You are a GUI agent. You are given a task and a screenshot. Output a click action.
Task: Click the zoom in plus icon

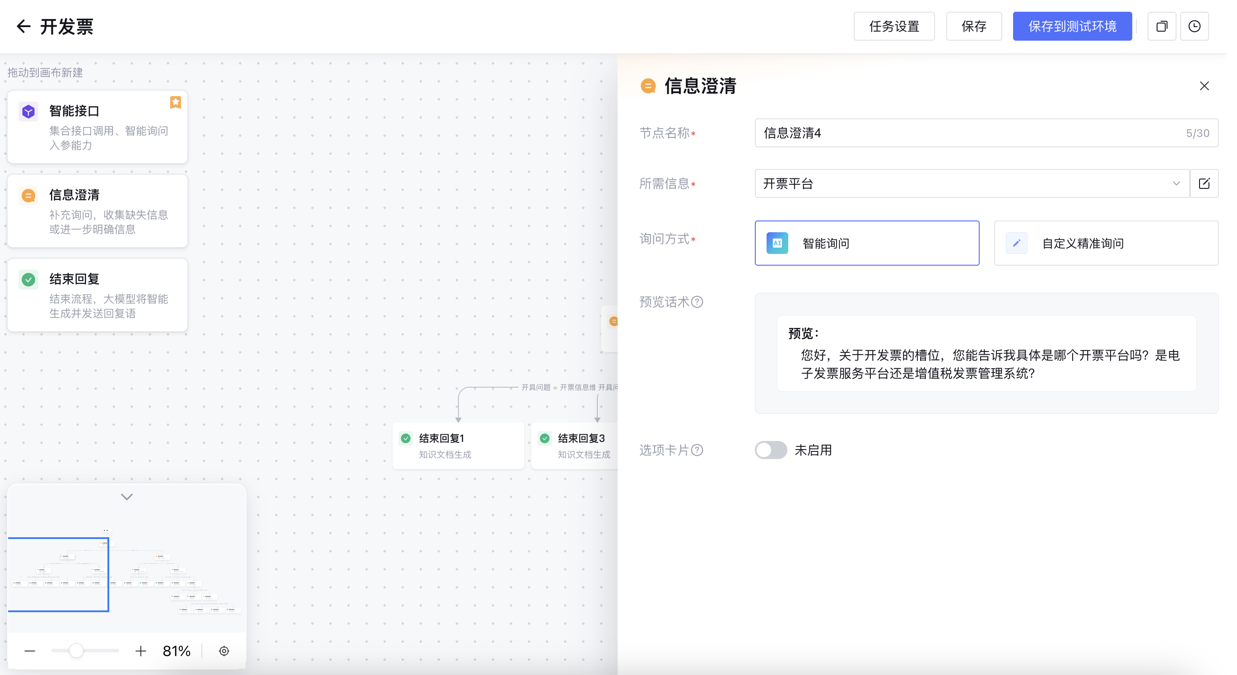(141, 651)
